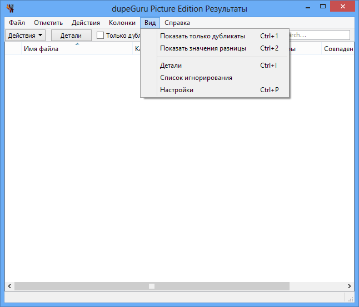
Task: Click the horizontal scrollbar thumb
Action: click(152, 286)
